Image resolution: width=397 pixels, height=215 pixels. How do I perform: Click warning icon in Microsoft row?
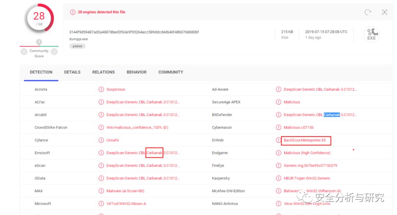tap(101, 204)
